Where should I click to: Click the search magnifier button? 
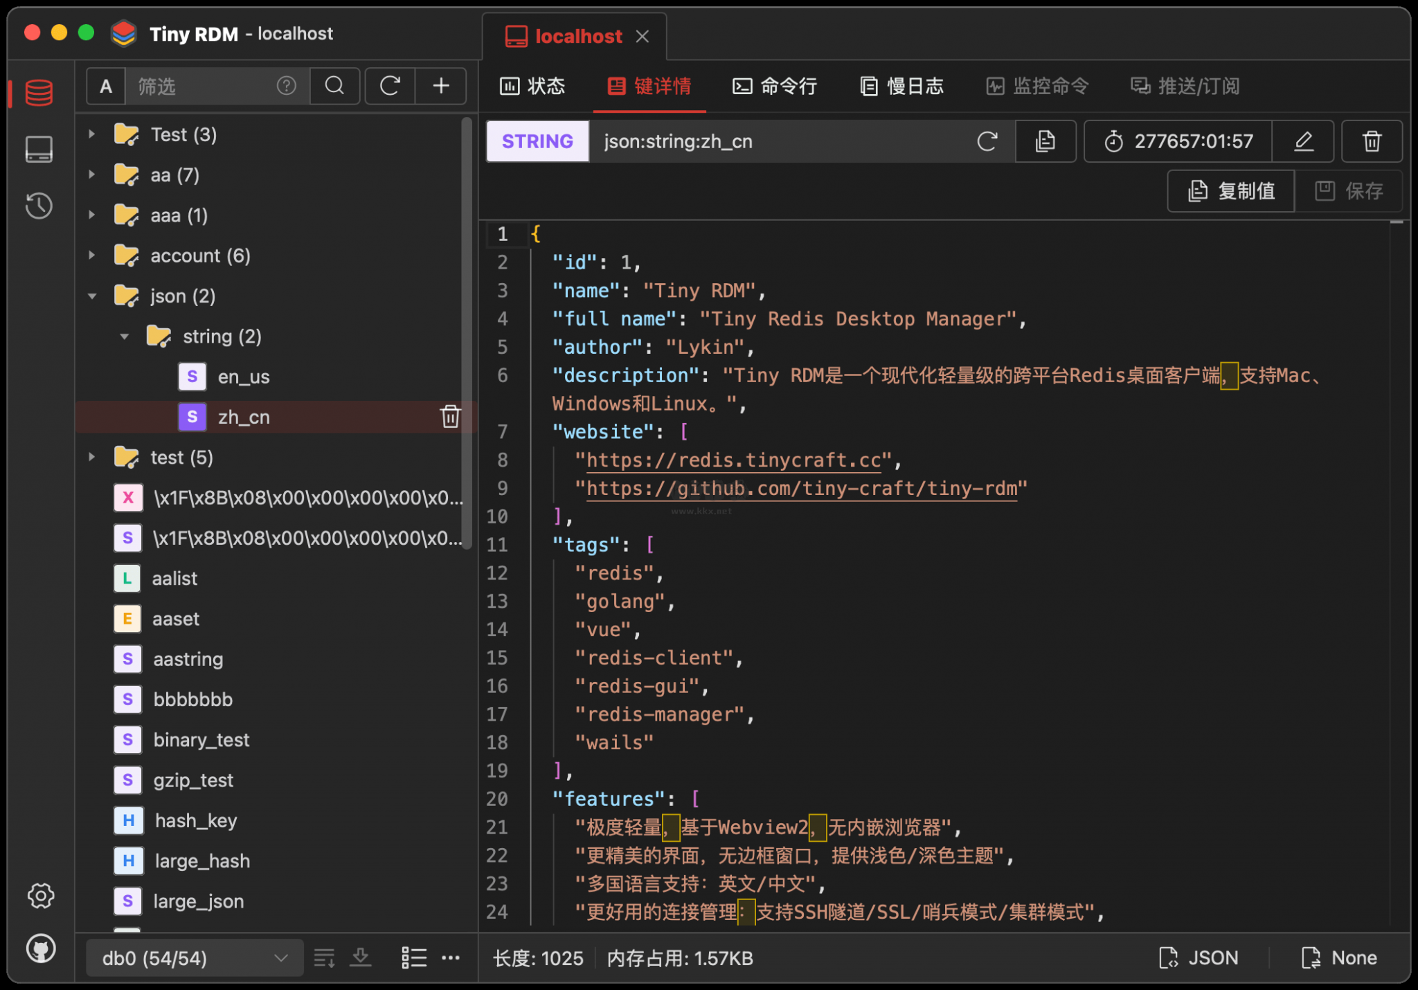(334, 86)
